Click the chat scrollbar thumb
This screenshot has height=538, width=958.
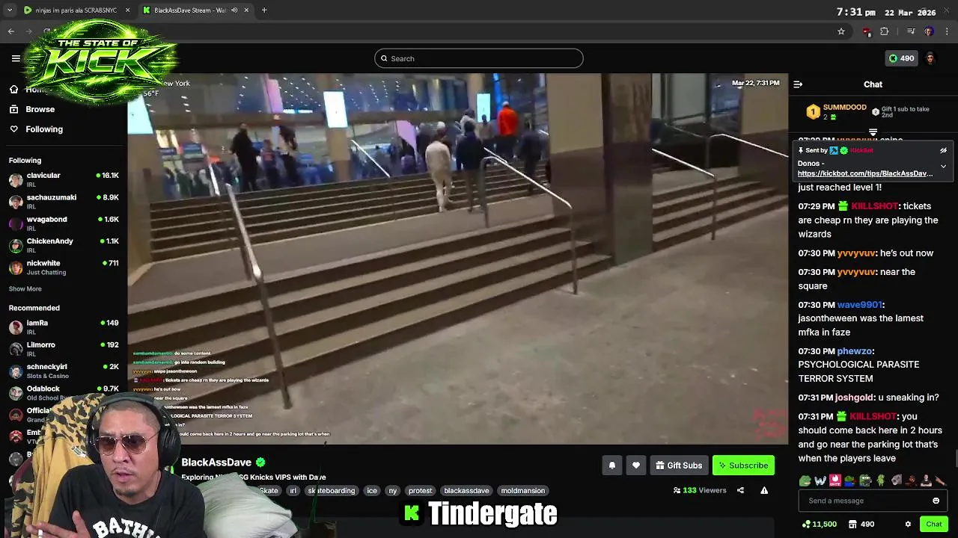tap(956, 459)
